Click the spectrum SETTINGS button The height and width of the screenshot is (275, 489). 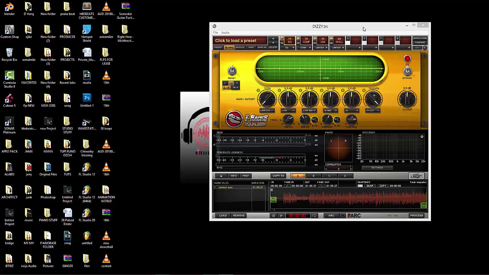click(x=377, y=168)
